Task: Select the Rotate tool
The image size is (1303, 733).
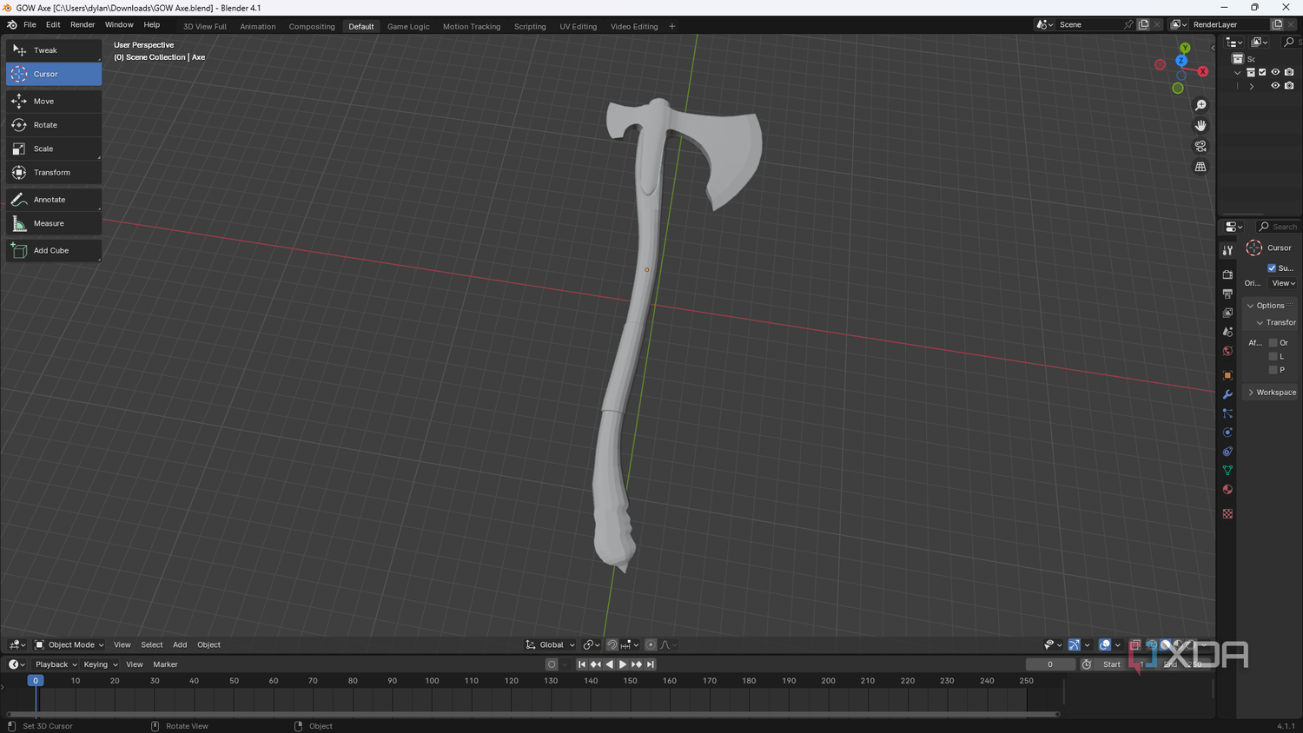Action: click(x=54, y=125)
